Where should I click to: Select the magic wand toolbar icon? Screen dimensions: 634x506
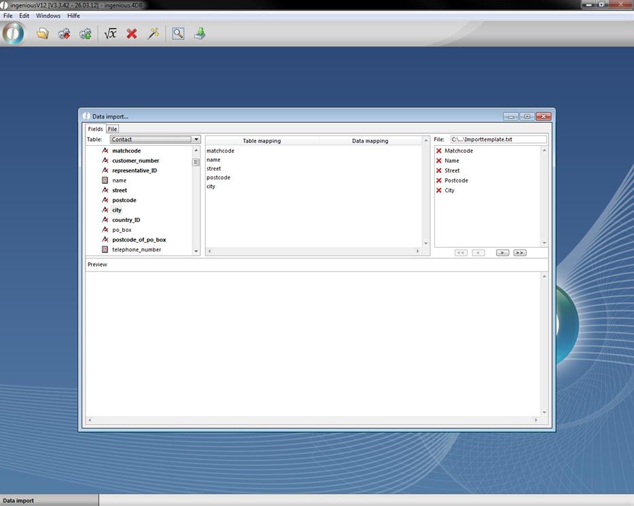point(154,33)
